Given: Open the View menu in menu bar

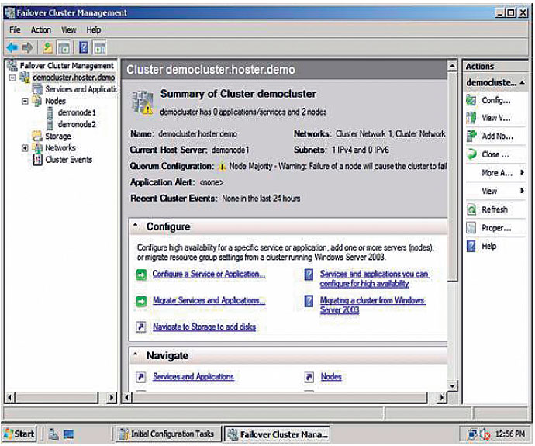Looking at the screenshot, I should coord(69,30).
